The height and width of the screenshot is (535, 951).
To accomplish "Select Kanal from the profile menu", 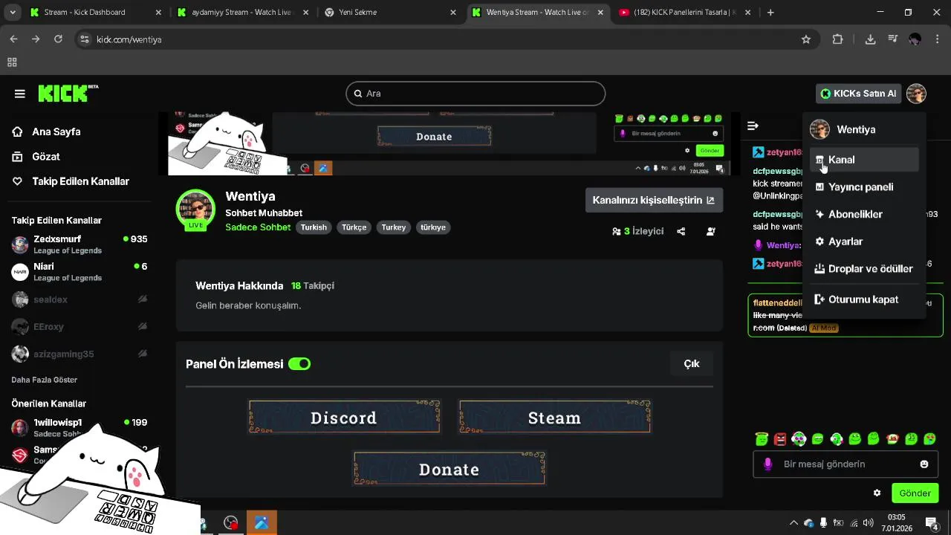I will click(x=863, y=160).
